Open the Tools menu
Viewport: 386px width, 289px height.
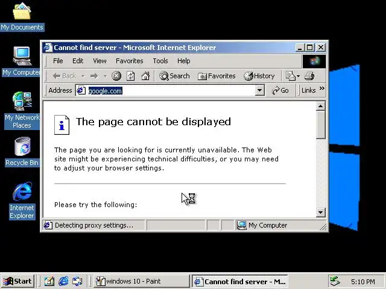(160, 61)
